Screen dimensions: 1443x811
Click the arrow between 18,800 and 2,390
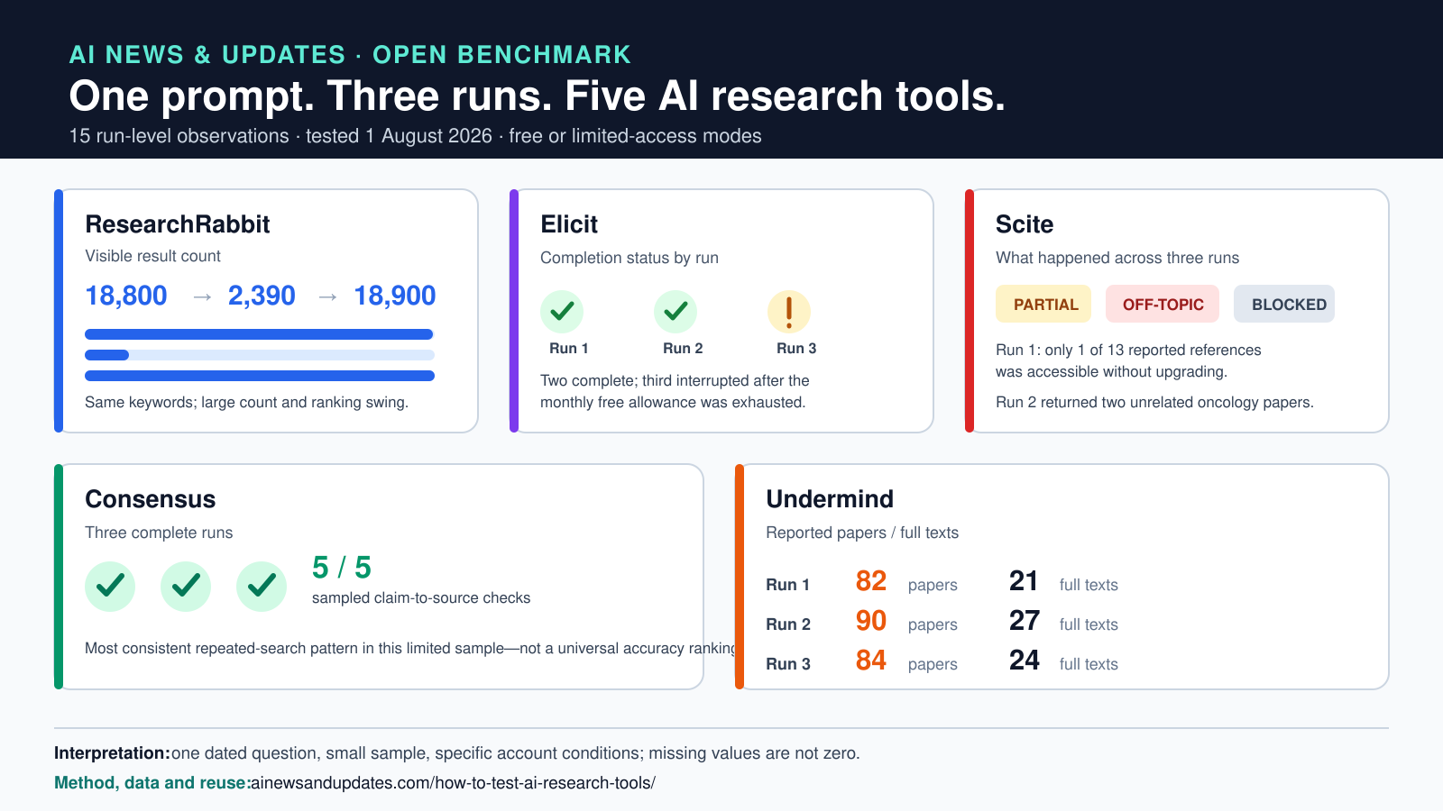[x=202, y=296]
